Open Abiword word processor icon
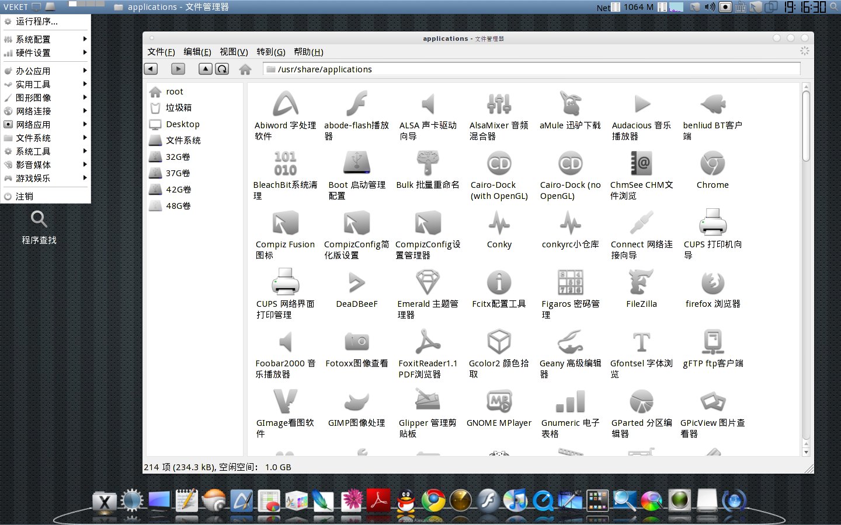Image resolution: width=841 pixels, height=525 pixels. [285, 104]
